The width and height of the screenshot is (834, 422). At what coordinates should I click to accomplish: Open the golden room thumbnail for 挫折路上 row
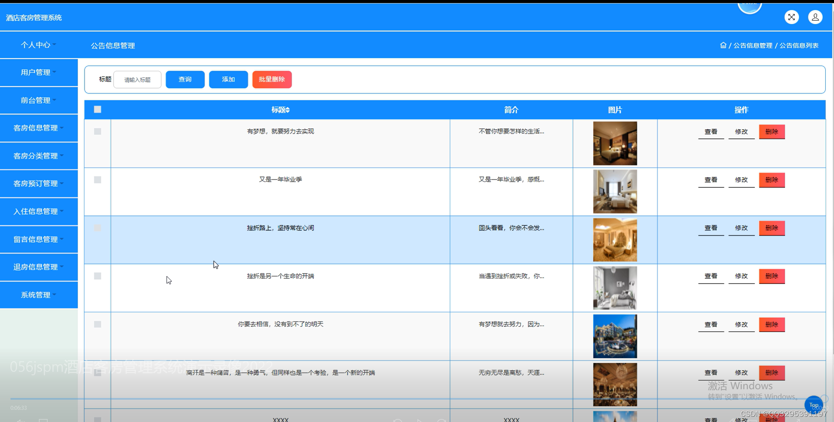[x=615, y=240]
